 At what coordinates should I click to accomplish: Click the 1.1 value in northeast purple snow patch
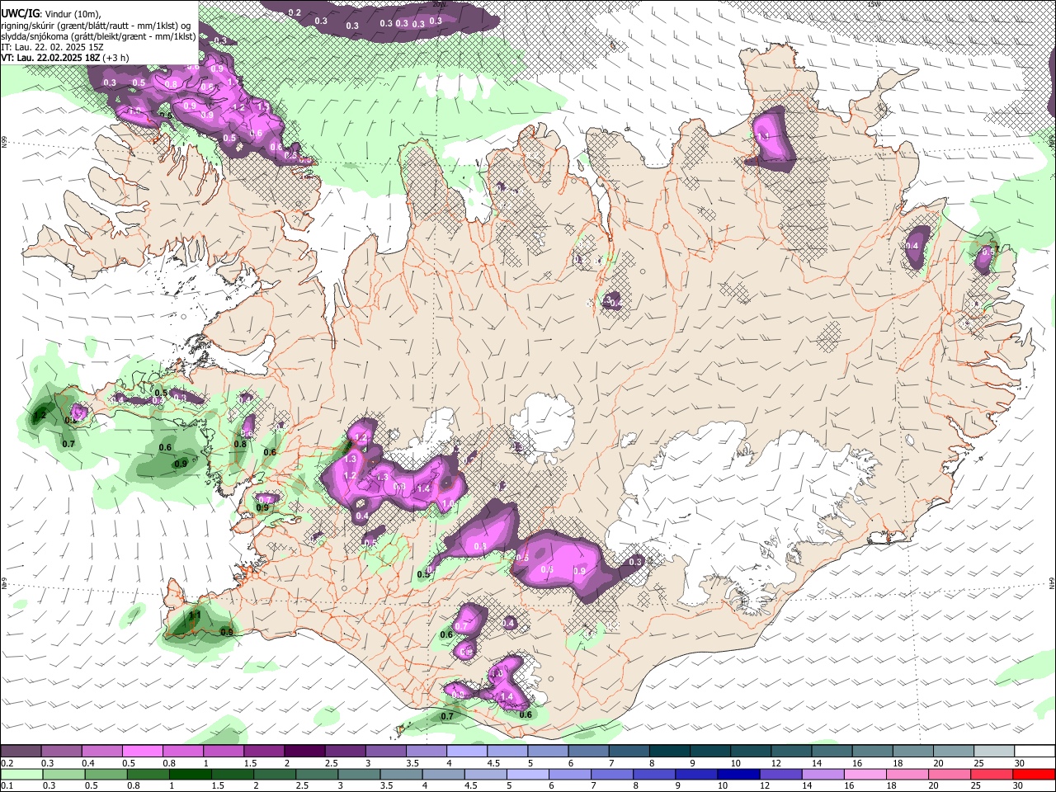click(763, 137)
